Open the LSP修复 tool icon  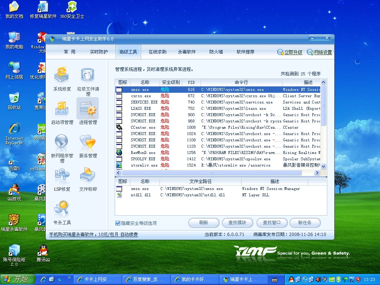coord(62,175)
